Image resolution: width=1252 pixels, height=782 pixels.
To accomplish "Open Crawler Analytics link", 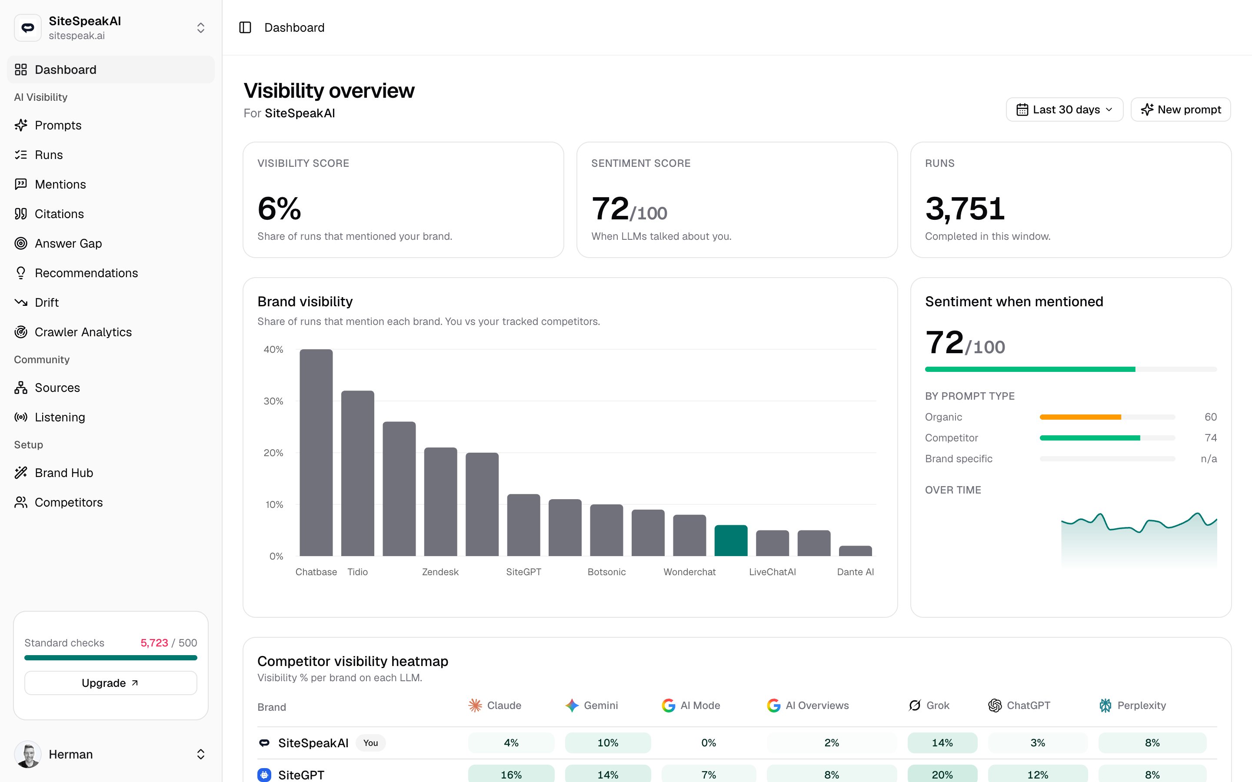I will click(111, 331).
